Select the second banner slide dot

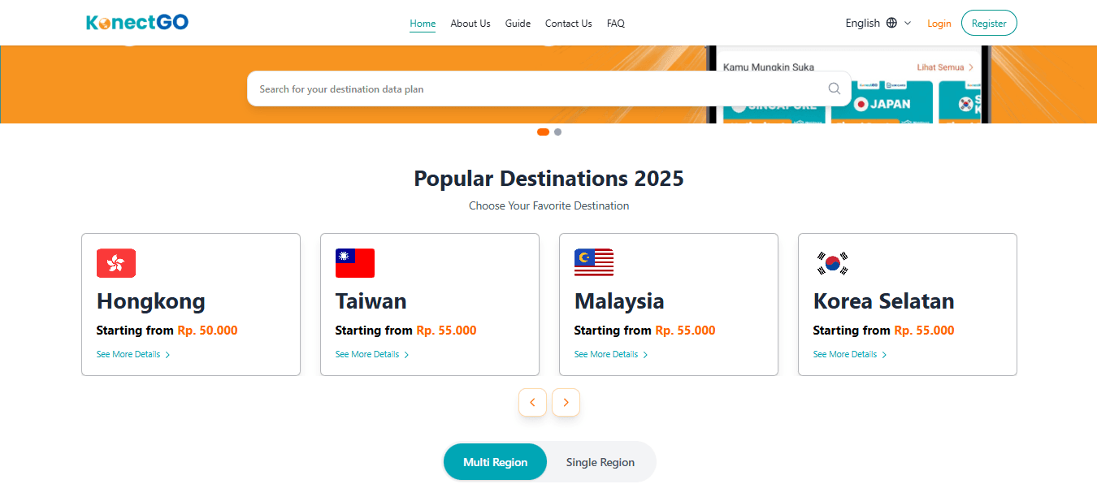click(557, 132)
